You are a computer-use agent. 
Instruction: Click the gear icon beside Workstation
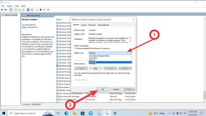(57, 87)
